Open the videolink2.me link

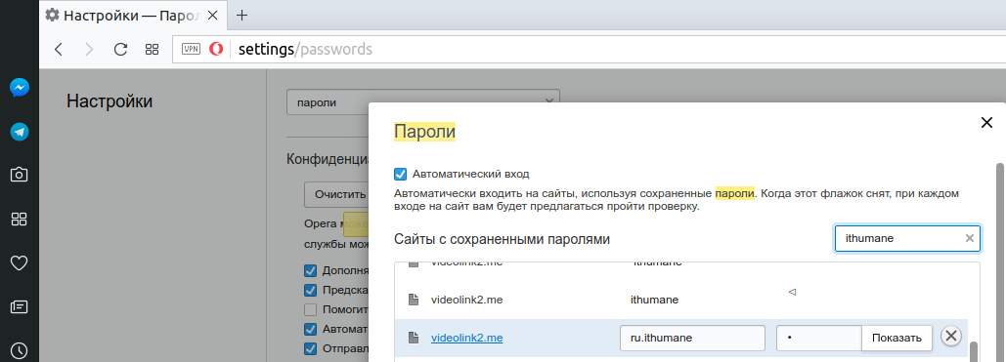(x=467, y=338)
